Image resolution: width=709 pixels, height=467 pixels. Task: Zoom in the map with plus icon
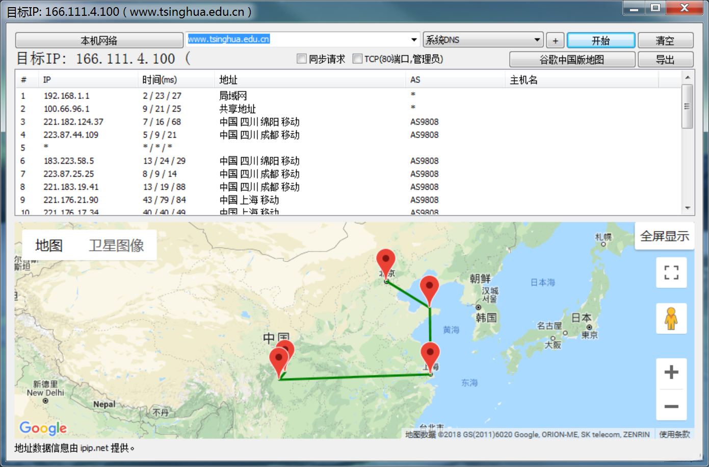point(671,372)
